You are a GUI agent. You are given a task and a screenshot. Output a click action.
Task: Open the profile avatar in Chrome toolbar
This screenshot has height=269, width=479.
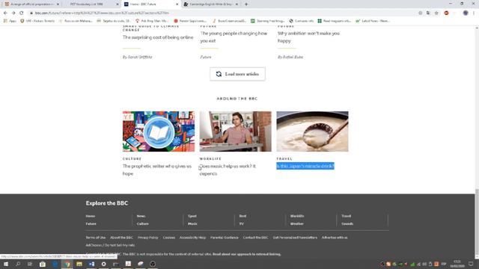466,13
